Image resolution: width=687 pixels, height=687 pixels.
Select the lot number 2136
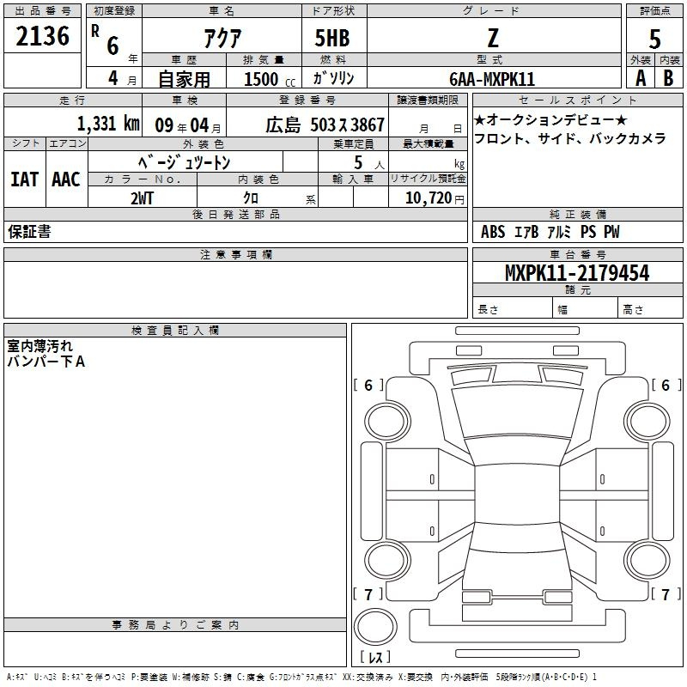click(x=43, y=35)
